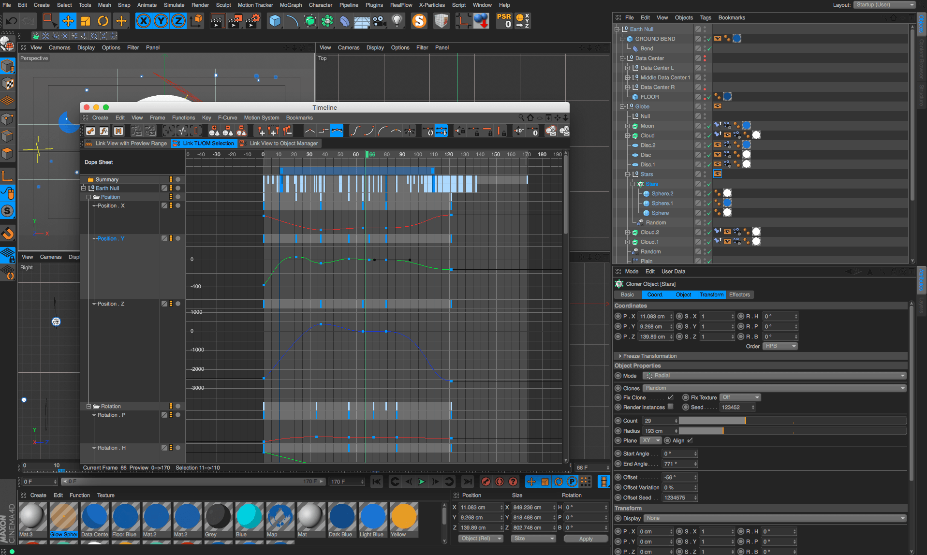Open the Order HPB dropdown
The width and height of the screenshot is (927, 555).
pyautogui.click(x=780, y=346)
